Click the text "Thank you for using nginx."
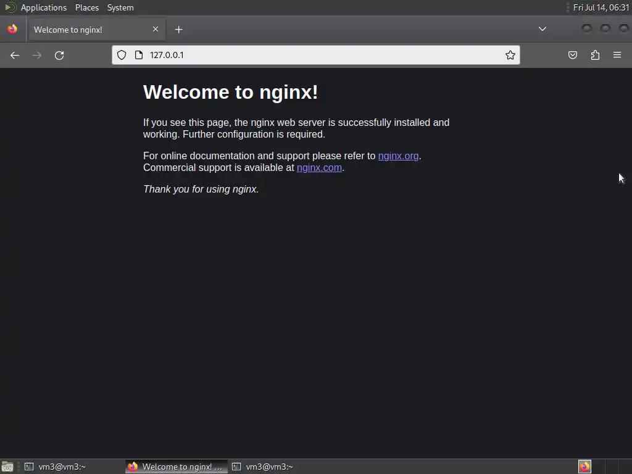632x474 pixels. [x=201, y=189]
